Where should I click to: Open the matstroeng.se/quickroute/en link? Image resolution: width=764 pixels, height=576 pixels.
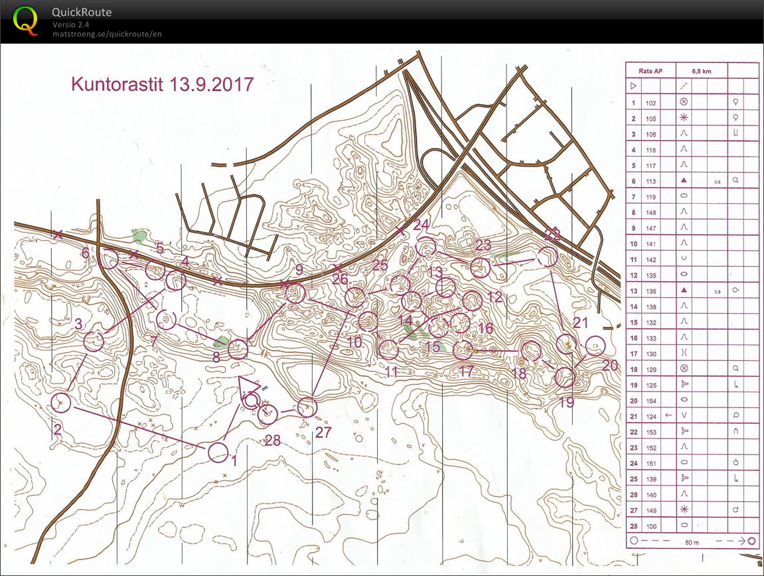click(107, 34)
